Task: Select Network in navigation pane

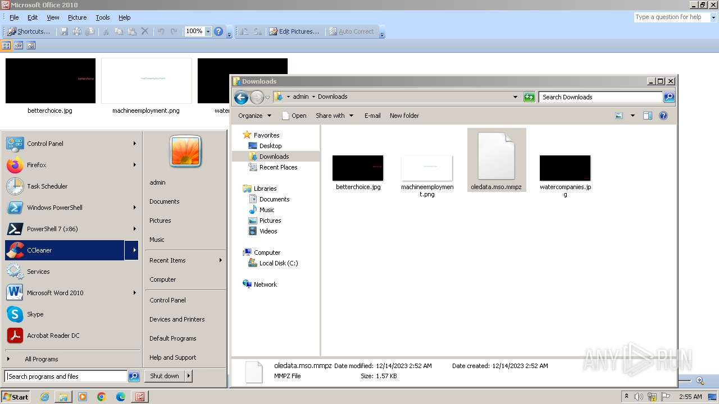Action: pos(265,284)
